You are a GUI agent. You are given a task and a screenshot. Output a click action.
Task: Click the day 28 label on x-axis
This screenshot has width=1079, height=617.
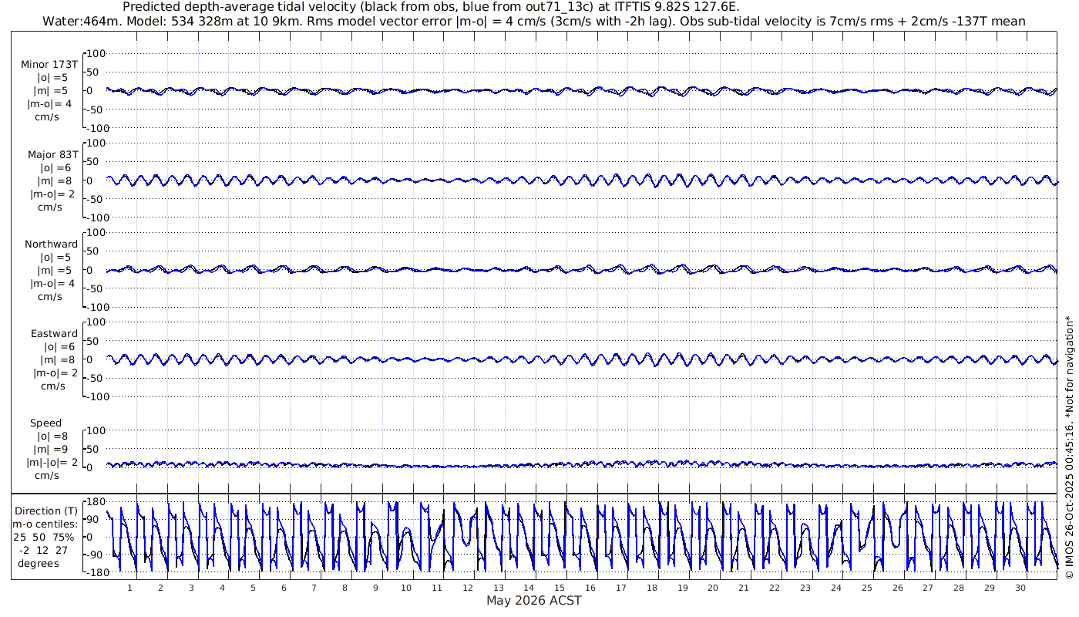coord(959,588)
